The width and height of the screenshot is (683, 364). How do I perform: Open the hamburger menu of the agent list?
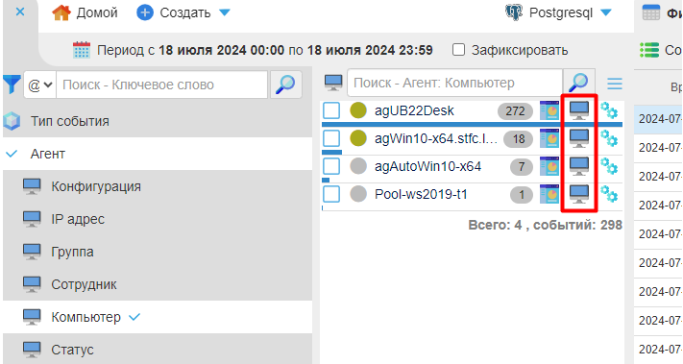[614, 84]
